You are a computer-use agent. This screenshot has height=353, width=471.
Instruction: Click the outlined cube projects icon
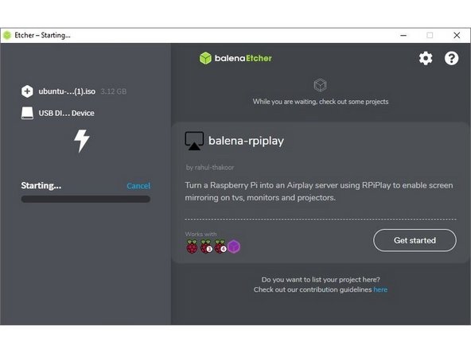point(320,85)
